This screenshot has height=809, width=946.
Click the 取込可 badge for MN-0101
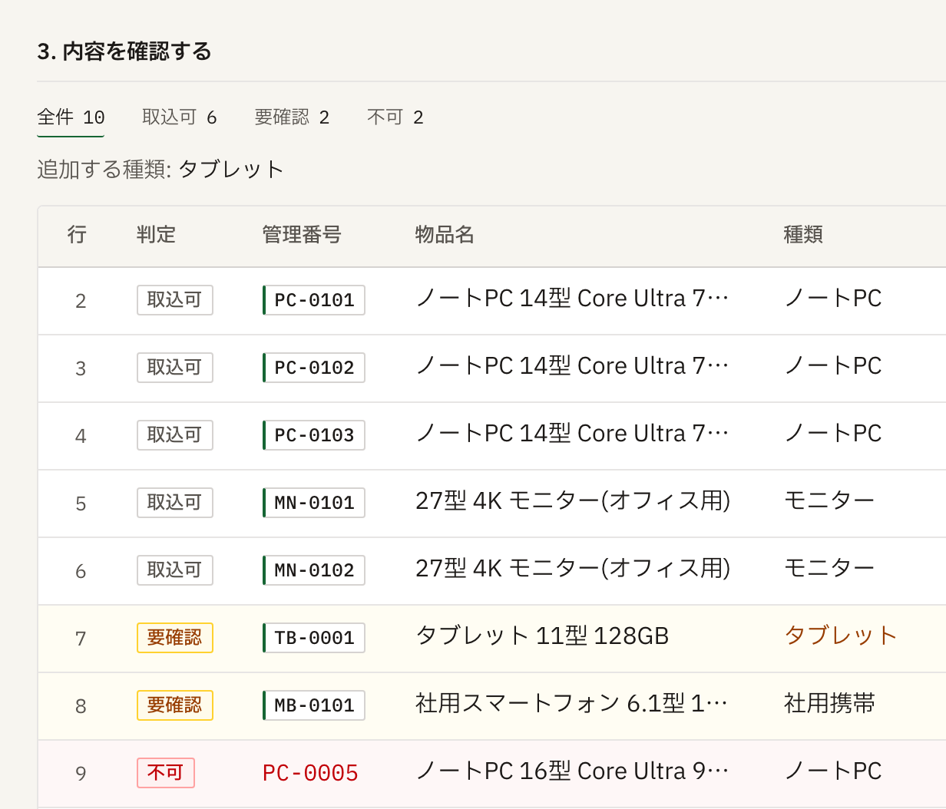coord(175,503)
